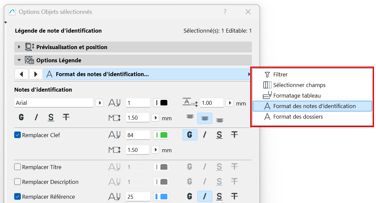Click bold icon in Notes d'identification row

pyautogui.click(x=21, y=117)
